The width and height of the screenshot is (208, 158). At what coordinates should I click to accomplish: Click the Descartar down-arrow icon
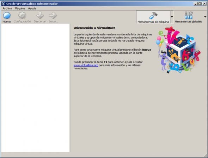40,15
